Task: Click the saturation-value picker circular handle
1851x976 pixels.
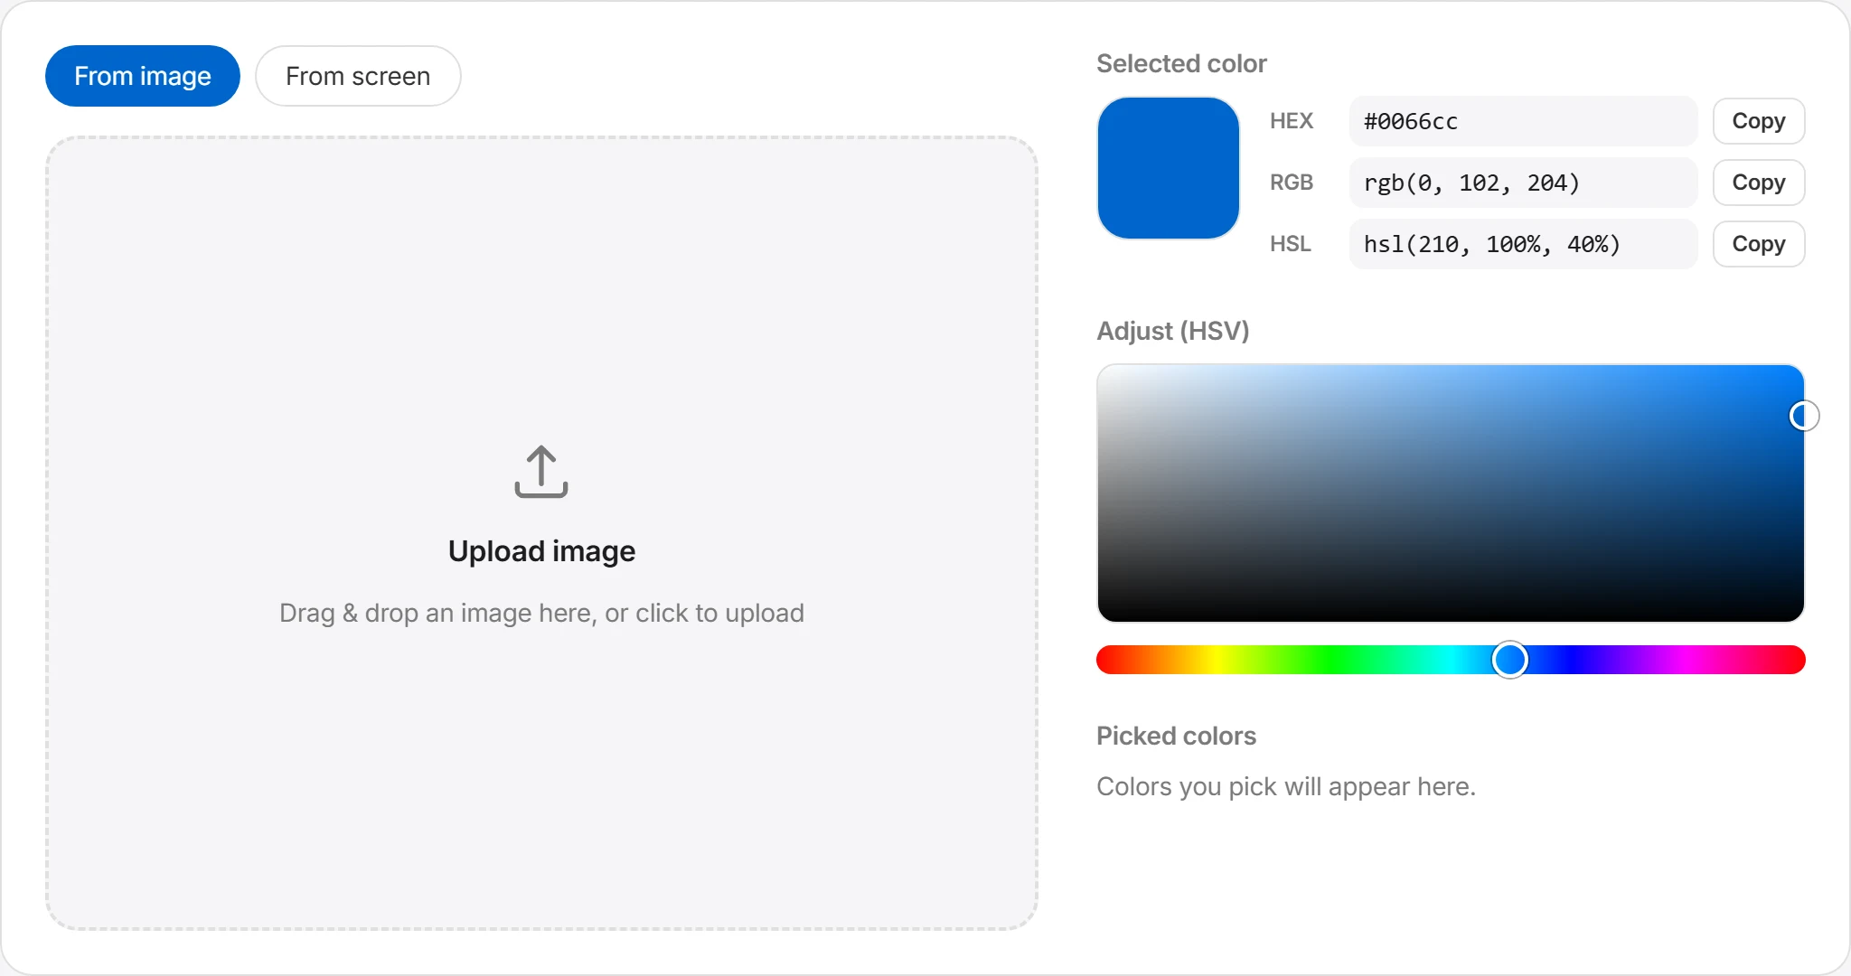Action: (x=1804, y=416)
